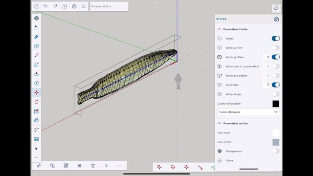This screenshot has width=313, height=176.
Task: Collapse the Paramètres de face section
Action: pyautogui.click(x=219, y=123)
